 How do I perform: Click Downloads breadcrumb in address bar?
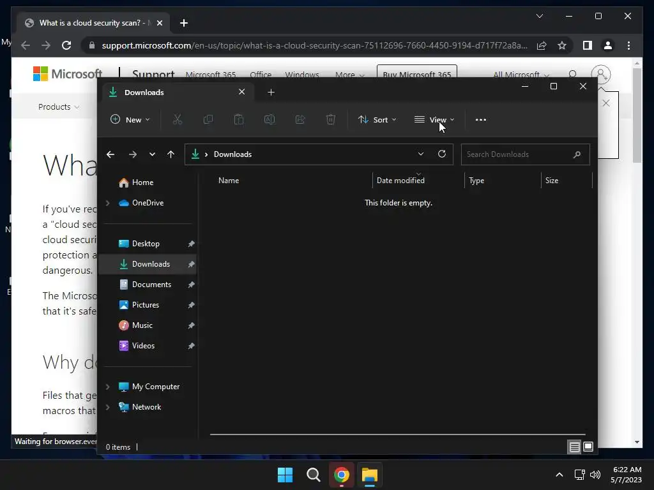tap(232, 154)
